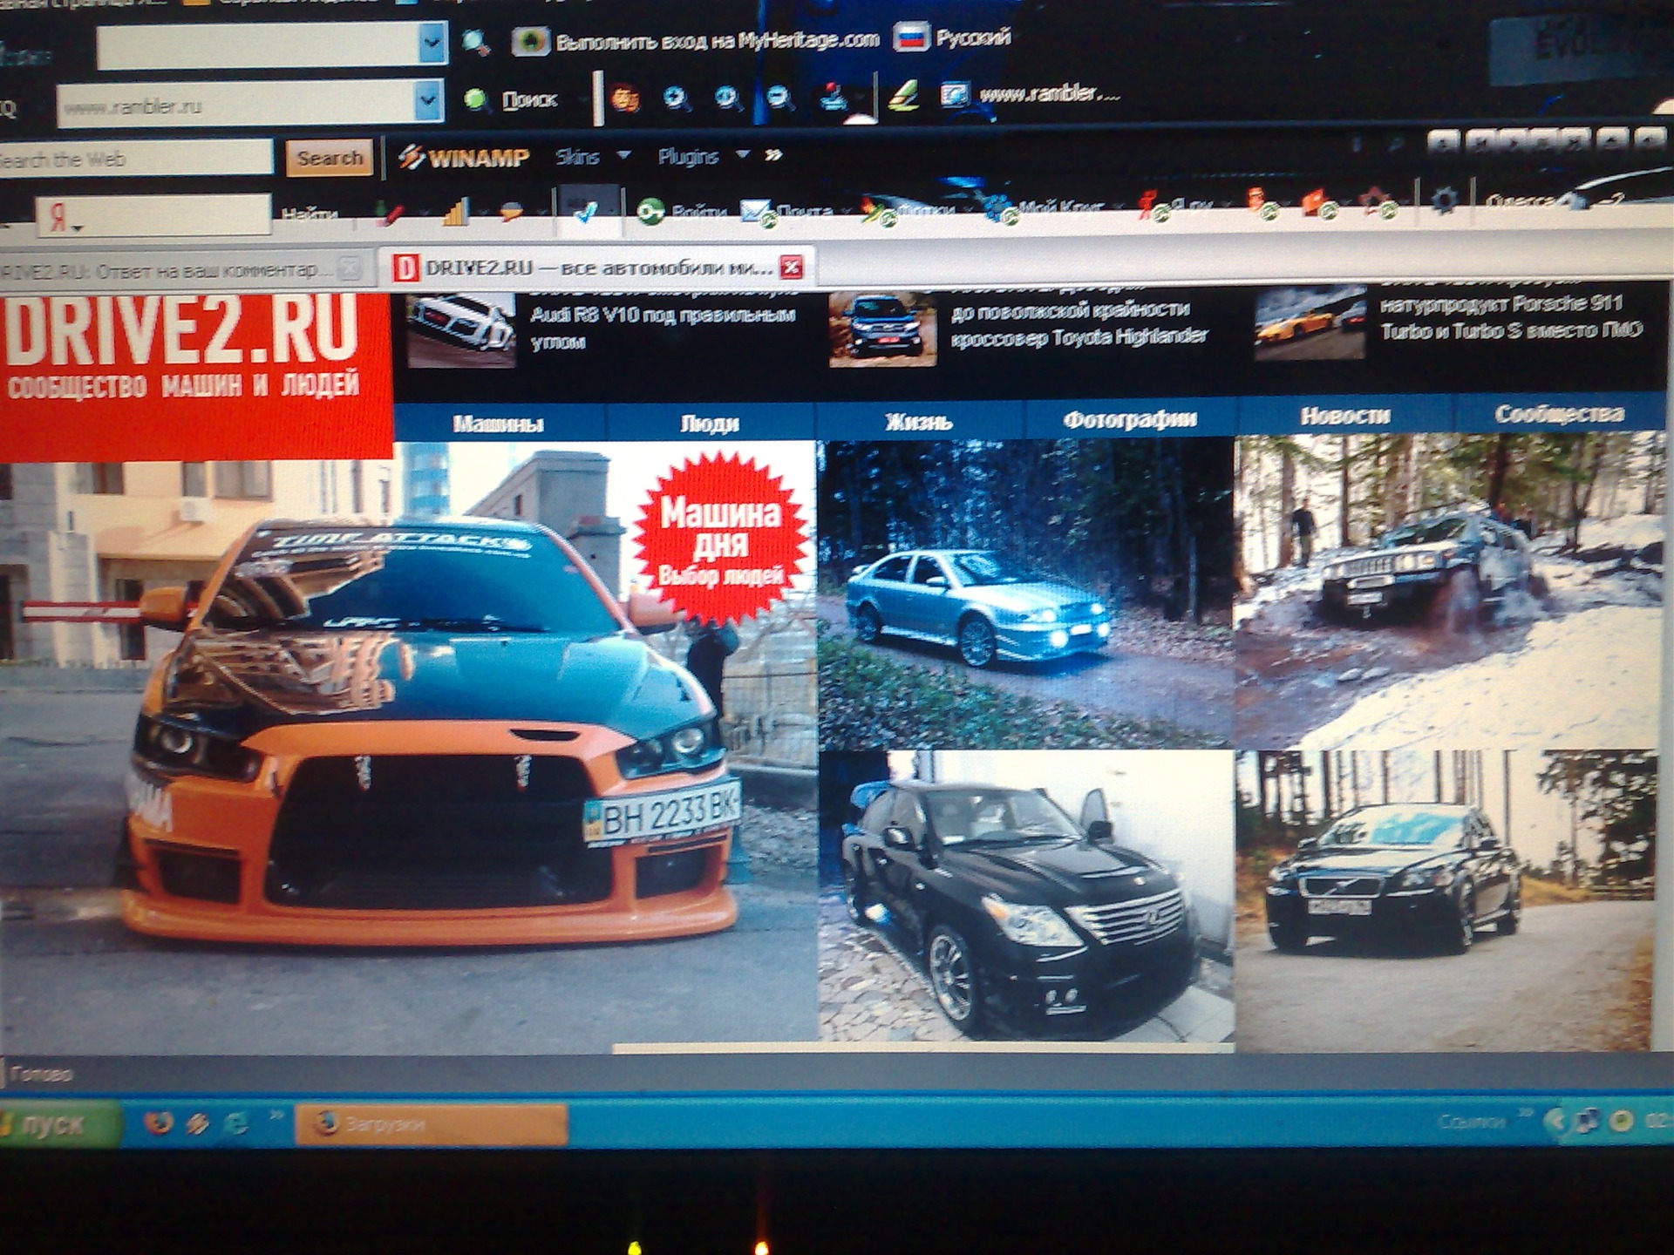Open the Жизнь menu section
Viewport: 1674px width, 1255px height.
pyautogui.click(x=919, y=422)
